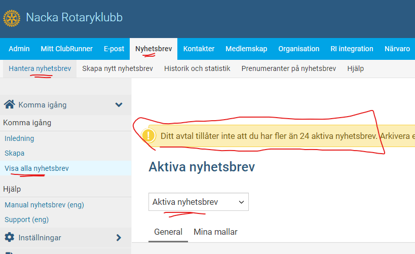Screen dimensions: 415x254
Task: Click the gear icon beside Inställningar
Action: point(9,237)
